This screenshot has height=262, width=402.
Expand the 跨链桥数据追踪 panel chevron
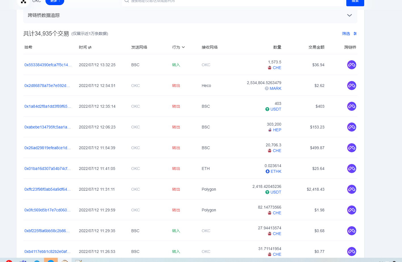coord(349,15)
